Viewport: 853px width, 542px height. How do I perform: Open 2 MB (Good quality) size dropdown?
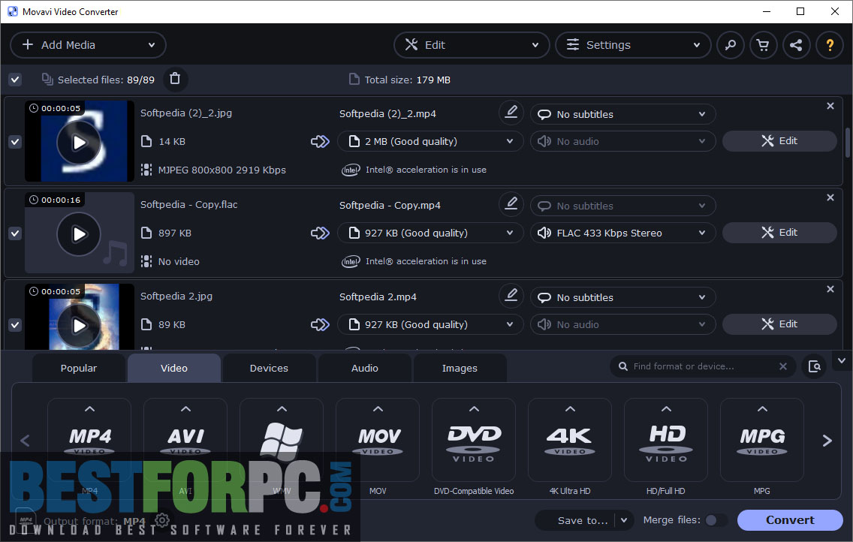pyautogui.click(x=430, y=141)
